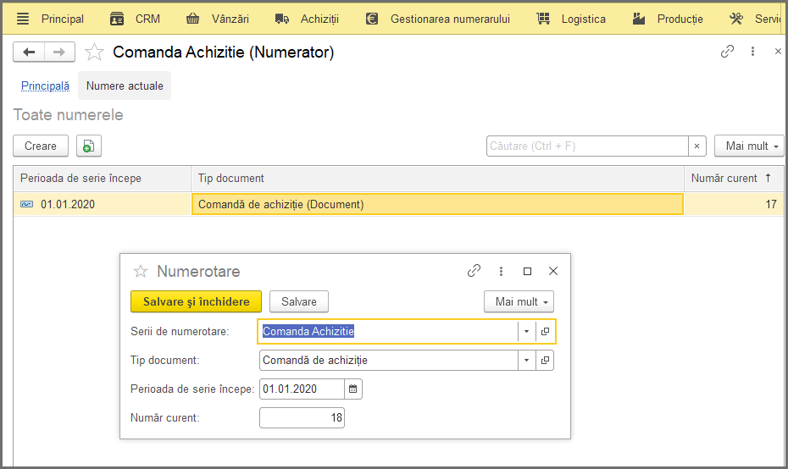Maximize the Numerotare dialog
788x469 pixels.
click(x=527, y=271)
